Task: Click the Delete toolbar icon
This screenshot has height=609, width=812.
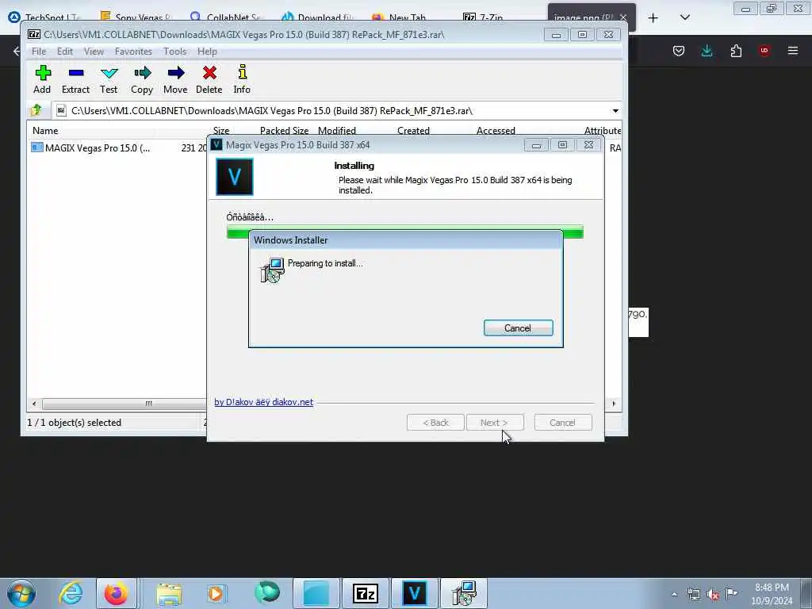Action: pyautogui.click(x=209, y=79)
